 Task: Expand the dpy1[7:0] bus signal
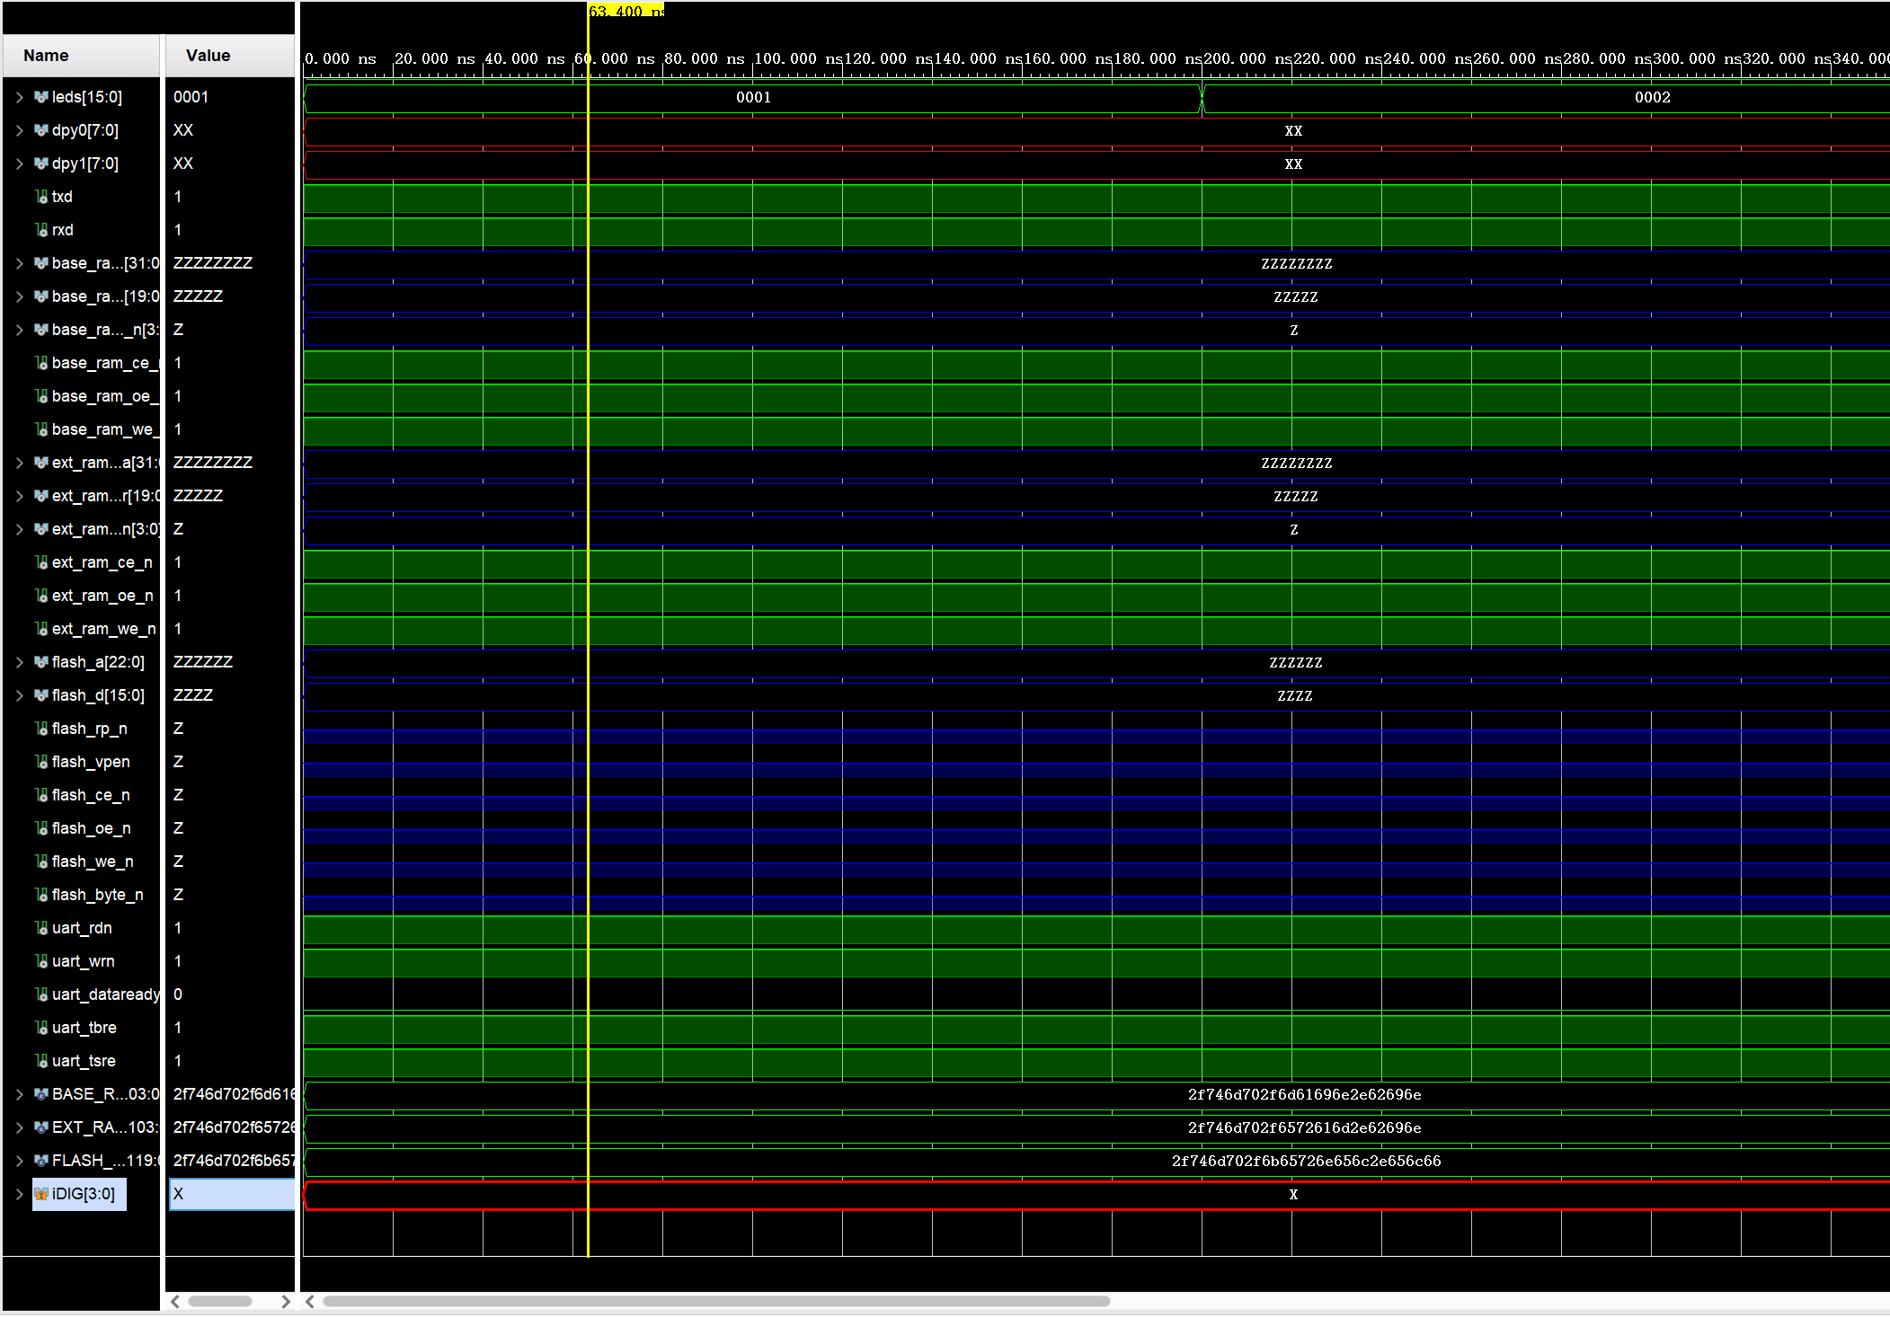[19, 164]
